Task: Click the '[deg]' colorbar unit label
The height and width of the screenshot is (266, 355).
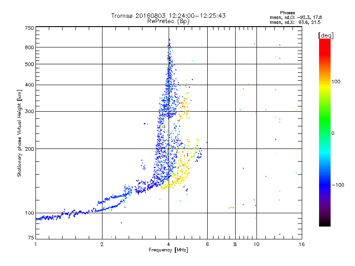Action: 326,35
